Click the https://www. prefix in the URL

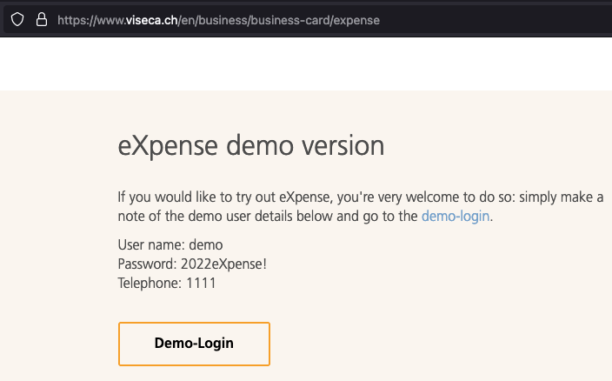click(92, 20)
